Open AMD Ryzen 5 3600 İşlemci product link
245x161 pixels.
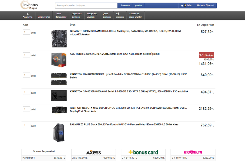click(115, 54)
